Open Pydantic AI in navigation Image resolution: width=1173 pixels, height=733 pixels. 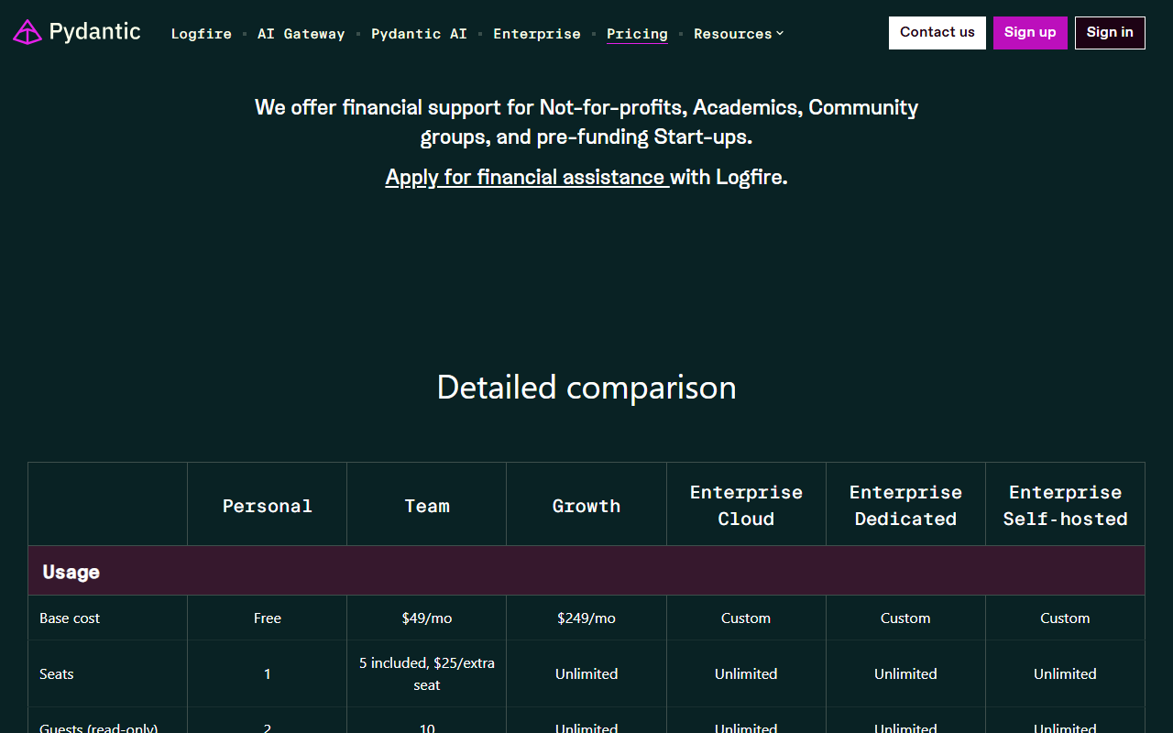419,34
